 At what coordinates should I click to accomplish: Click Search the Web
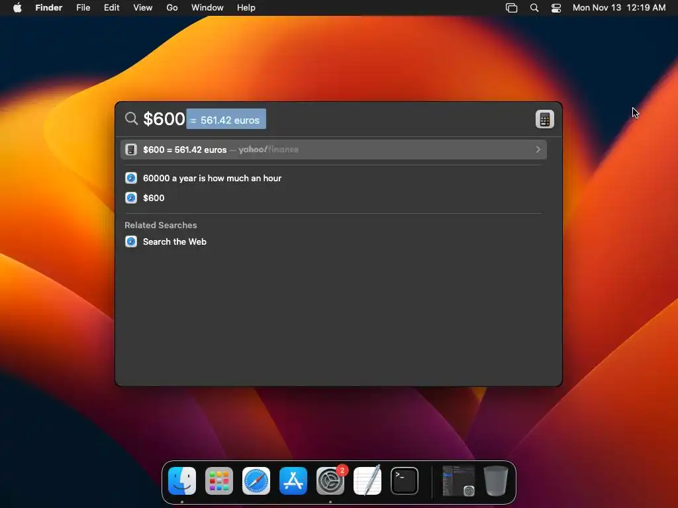coord(333,241)
